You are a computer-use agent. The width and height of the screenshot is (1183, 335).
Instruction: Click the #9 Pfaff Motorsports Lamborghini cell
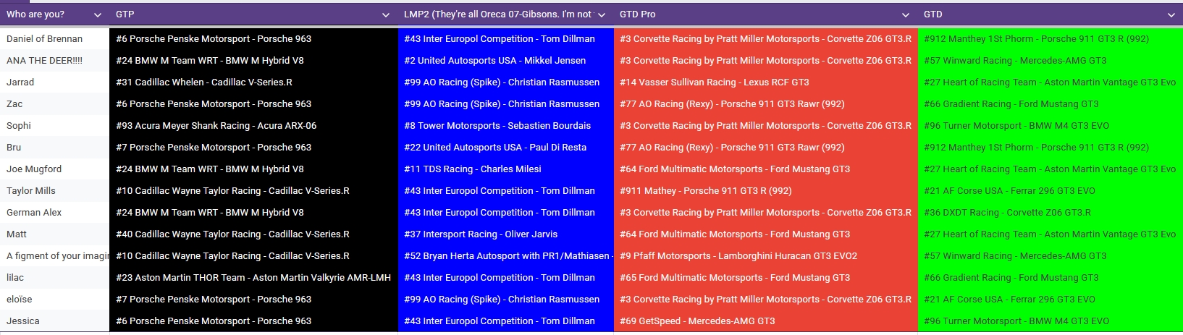click(738, 256)
